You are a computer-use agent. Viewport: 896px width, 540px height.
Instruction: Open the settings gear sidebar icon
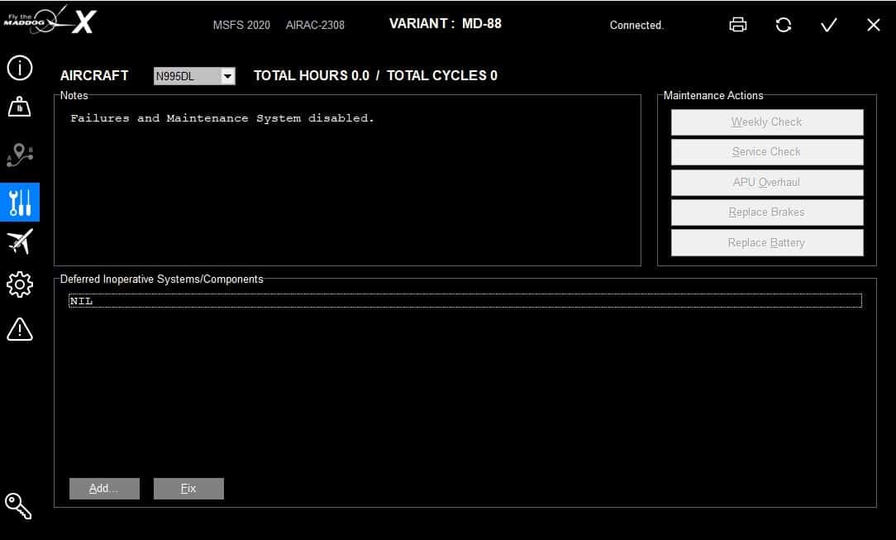coord(20,285)
